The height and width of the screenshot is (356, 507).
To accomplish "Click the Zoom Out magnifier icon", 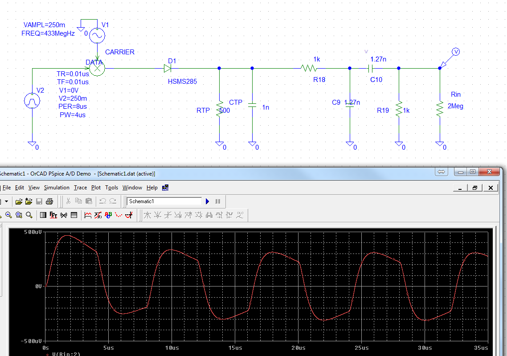I will [x=9, y=215].
